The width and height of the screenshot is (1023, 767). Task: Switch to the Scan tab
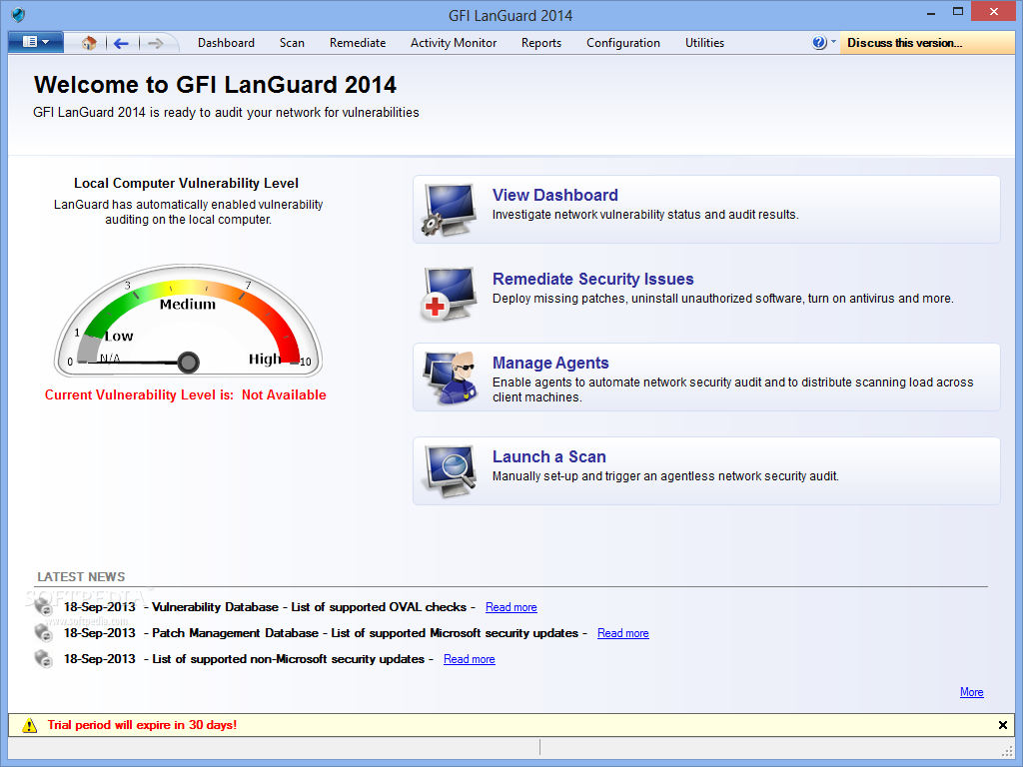pos(292,43)
